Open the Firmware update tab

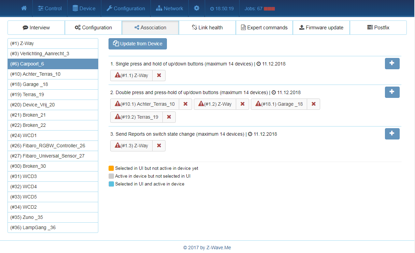(x=321, y=28)
